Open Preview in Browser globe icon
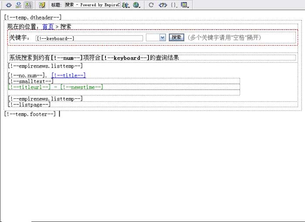Screen dimensions: 305x222 click(137, 5)
